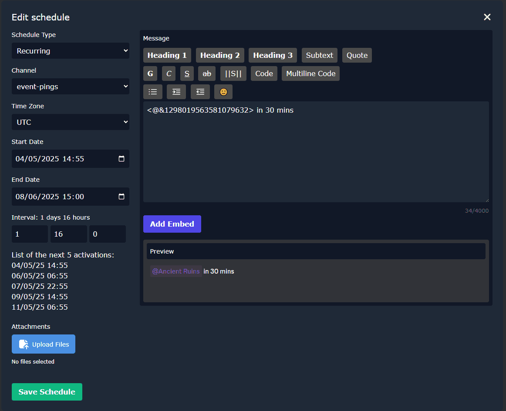Viewport: 506px width, 411px height.
Task: Click the interval days field
Action: 30,234
